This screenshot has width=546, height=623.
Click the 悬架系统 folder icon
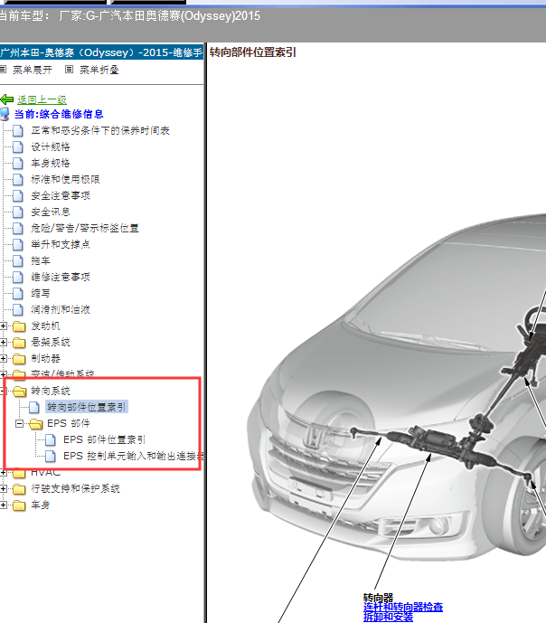(19, 343)
